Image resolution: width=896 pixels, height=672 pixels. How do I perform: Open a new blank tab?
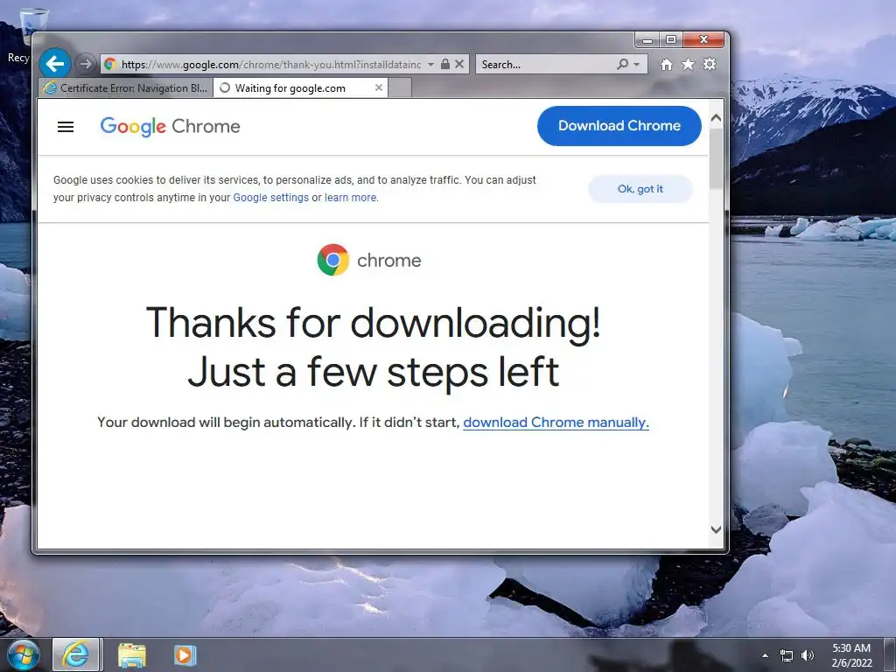399,88
